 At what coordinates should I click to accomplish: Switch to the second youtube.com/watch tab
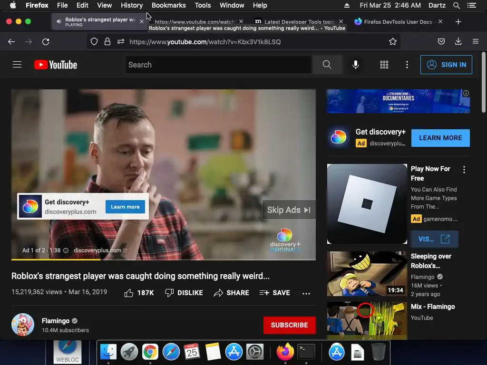tap(195, 21)
